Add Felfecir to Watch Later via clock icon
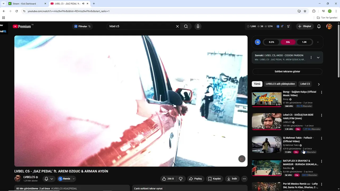Viewport: 340px width, 191px height. (x=278, y=140)
